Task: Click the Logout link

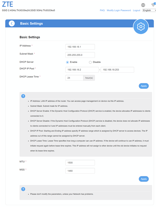Action: (137, 10)
